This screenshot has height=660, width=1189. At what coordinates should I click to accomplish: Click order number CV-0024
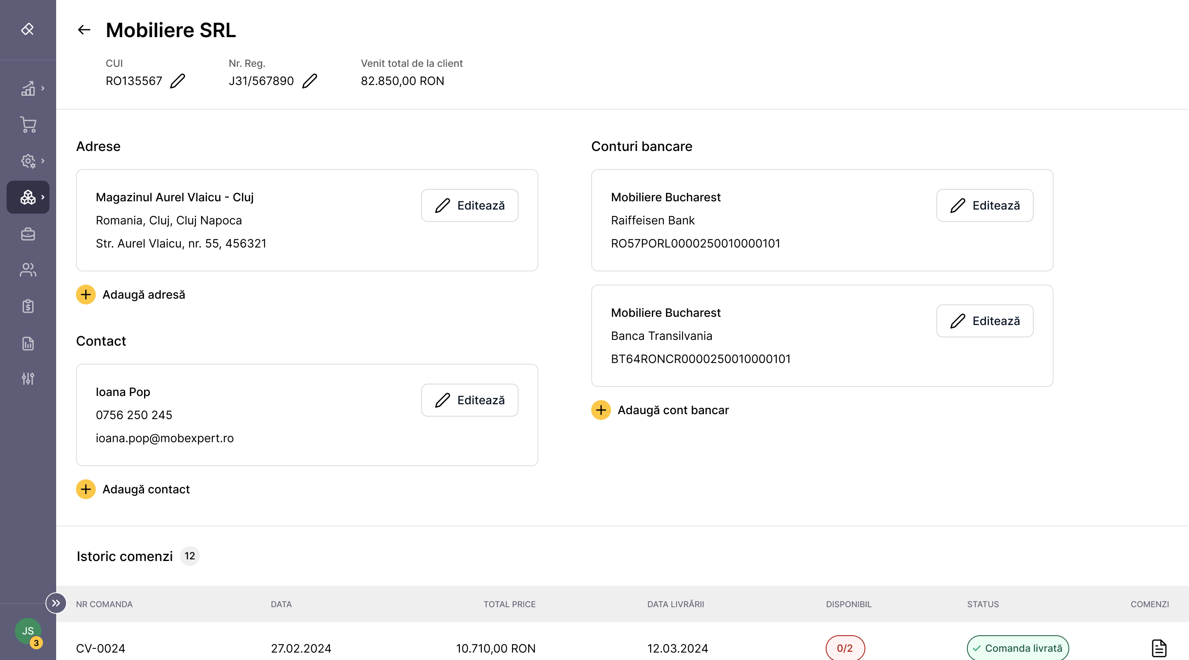(101, 648)
